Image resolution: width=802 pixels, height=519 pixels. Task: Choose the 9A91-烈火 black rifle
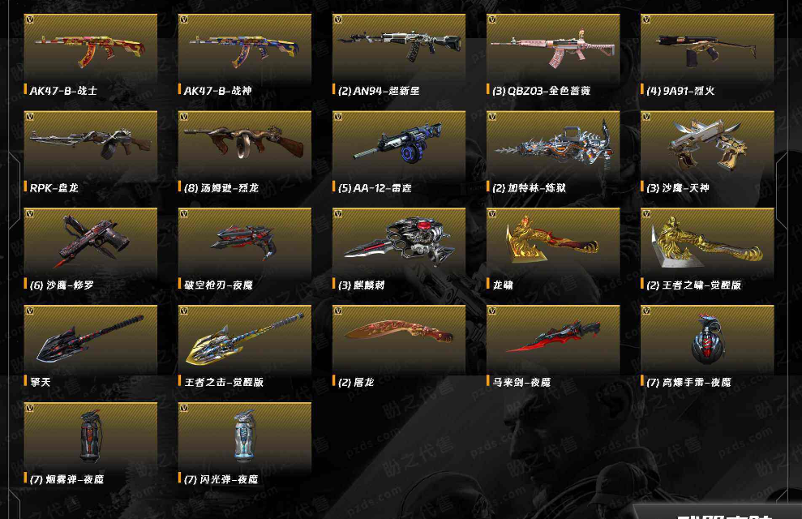tap(707, 49)
